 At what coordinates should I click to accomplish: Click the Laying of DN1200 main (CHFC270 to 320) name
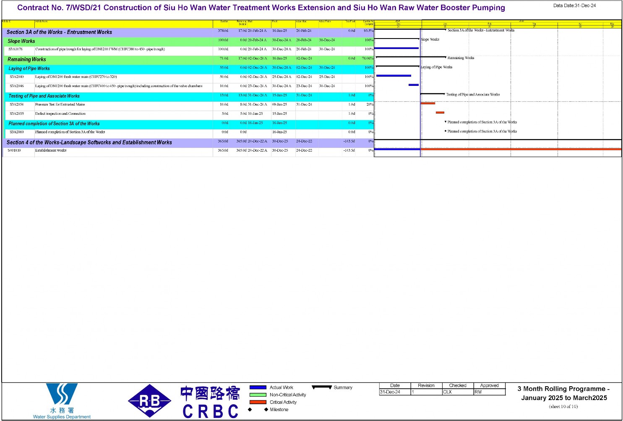coord(76,77)
